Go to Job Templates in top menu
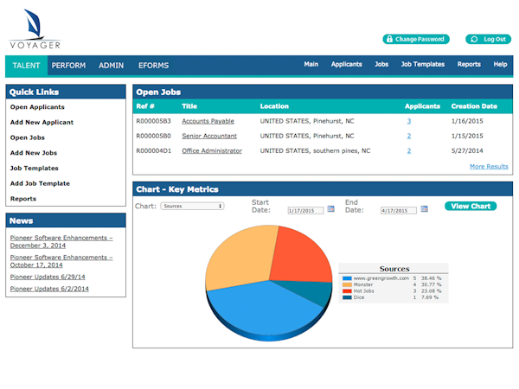Viewport: 519px width, 389px height. (x=422, y=64)
